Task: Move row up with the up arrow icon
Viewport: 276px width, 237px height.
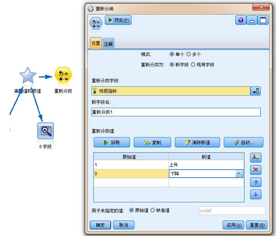Action: click(256, 182)
